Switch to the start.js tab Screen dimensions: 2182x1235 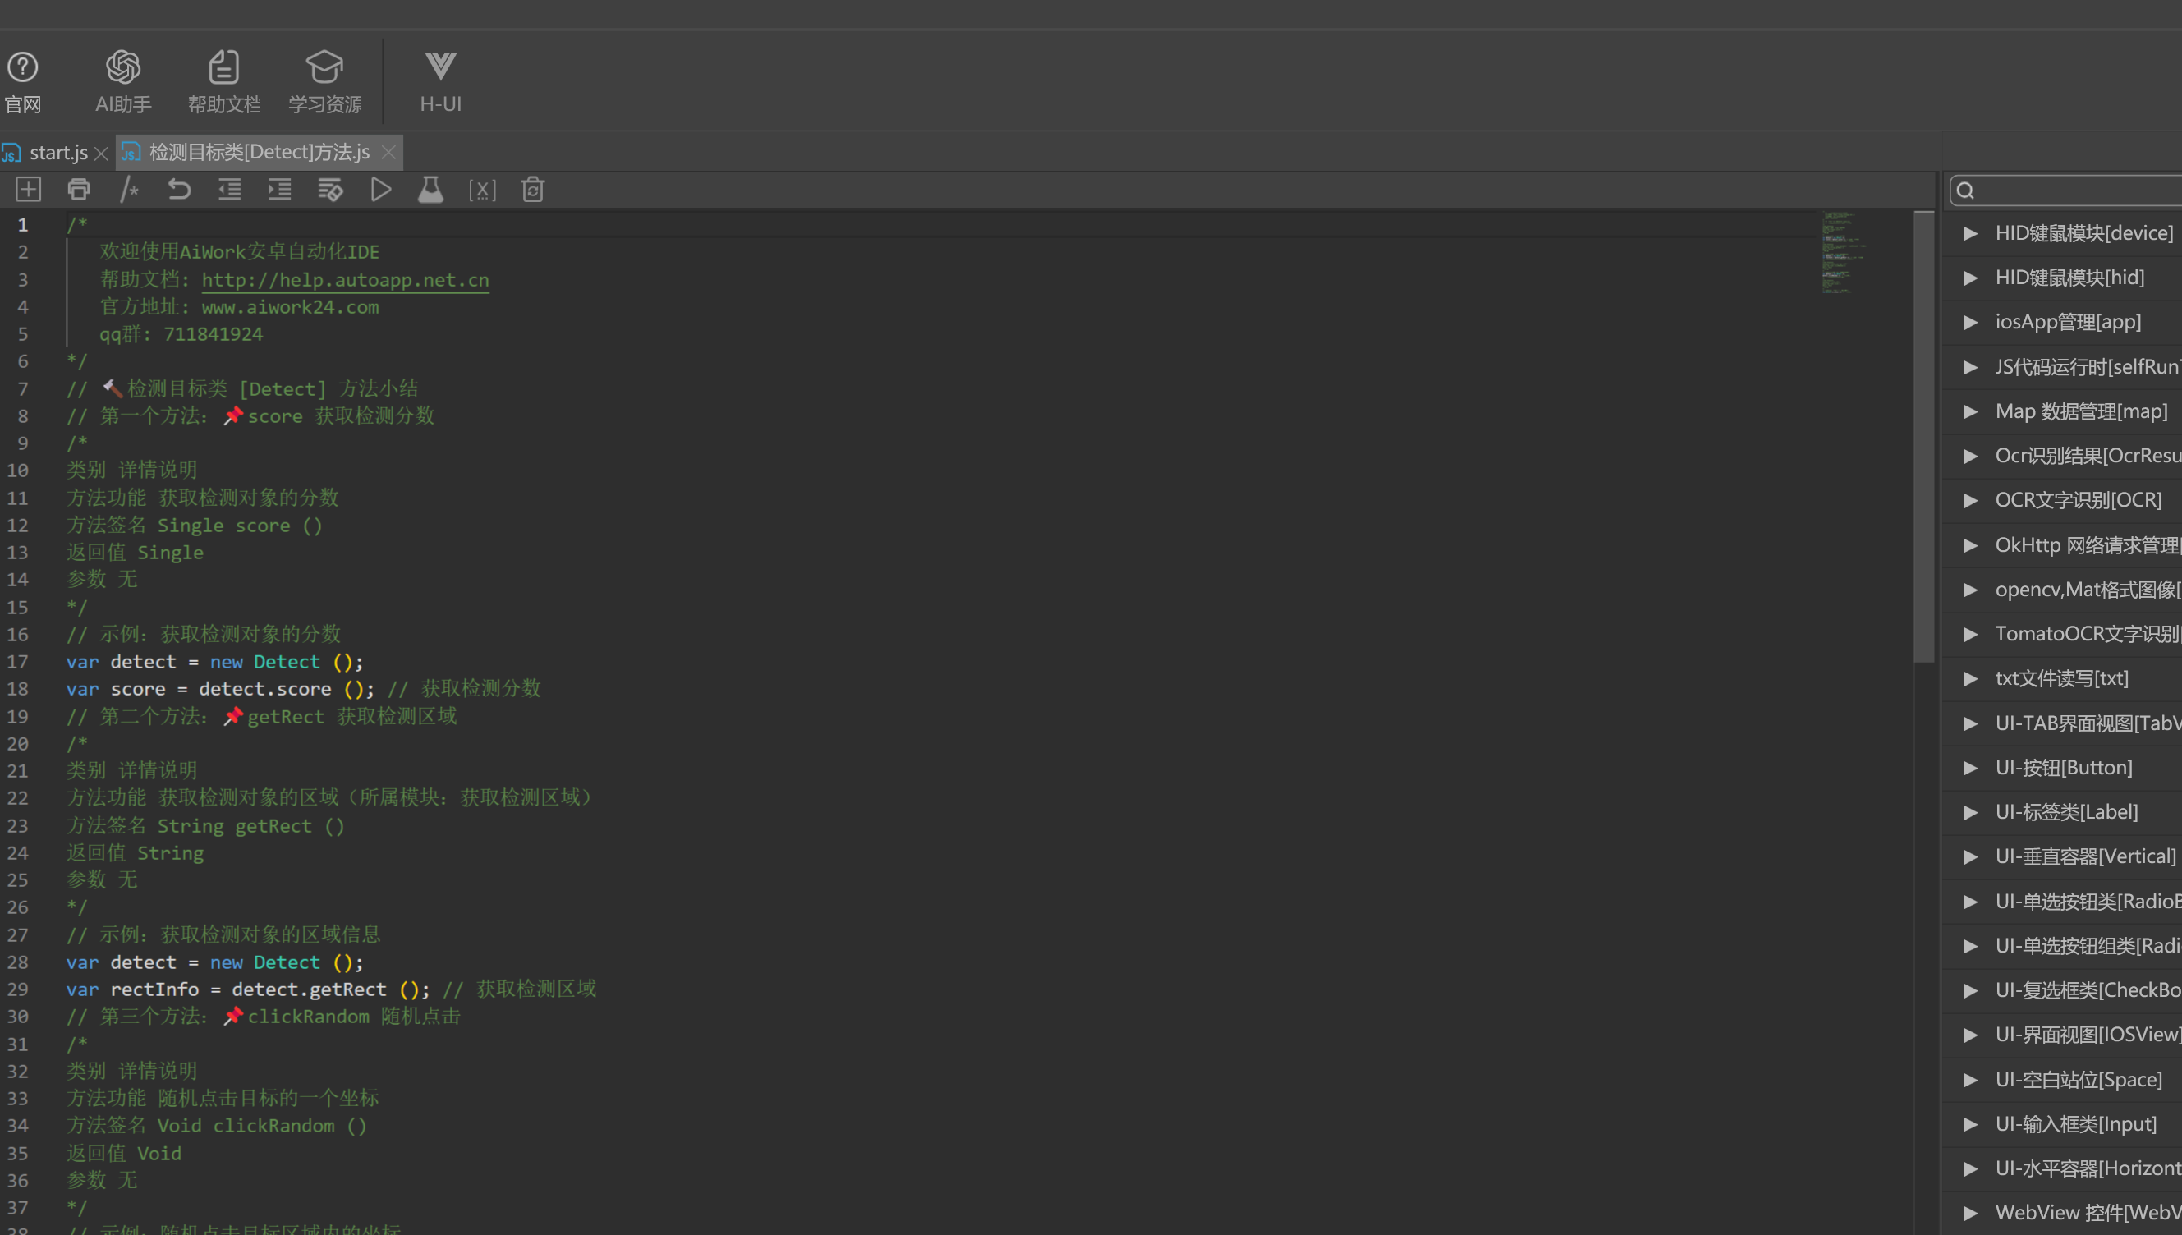click(58, 153)
